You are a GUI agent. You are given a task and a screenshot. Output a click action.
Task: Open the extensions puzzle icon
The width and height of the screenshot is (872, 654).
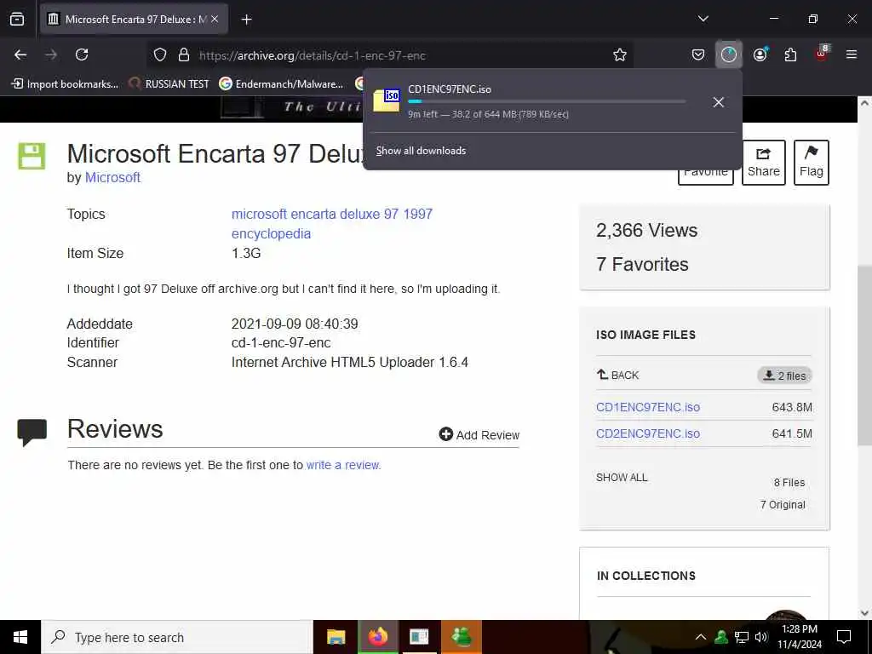coord(790,54)
